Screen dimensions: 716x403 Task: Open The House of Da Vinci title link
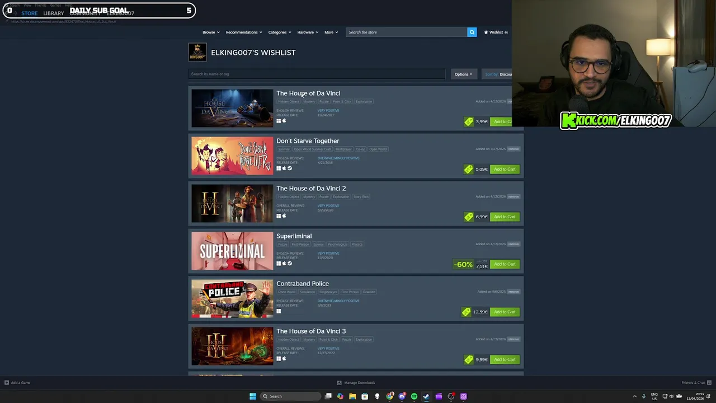tap(308, 93)
